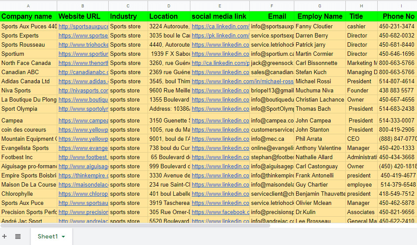This screenshot has width=417, height=245.
Task: Click the 'Industry' header cell
Action: pos(128,17)
